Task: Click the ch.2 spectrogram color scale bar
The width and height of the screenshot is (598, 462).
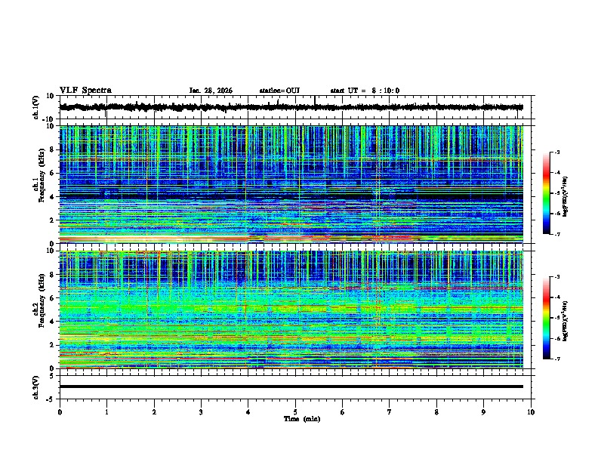Action: point(546,318)
